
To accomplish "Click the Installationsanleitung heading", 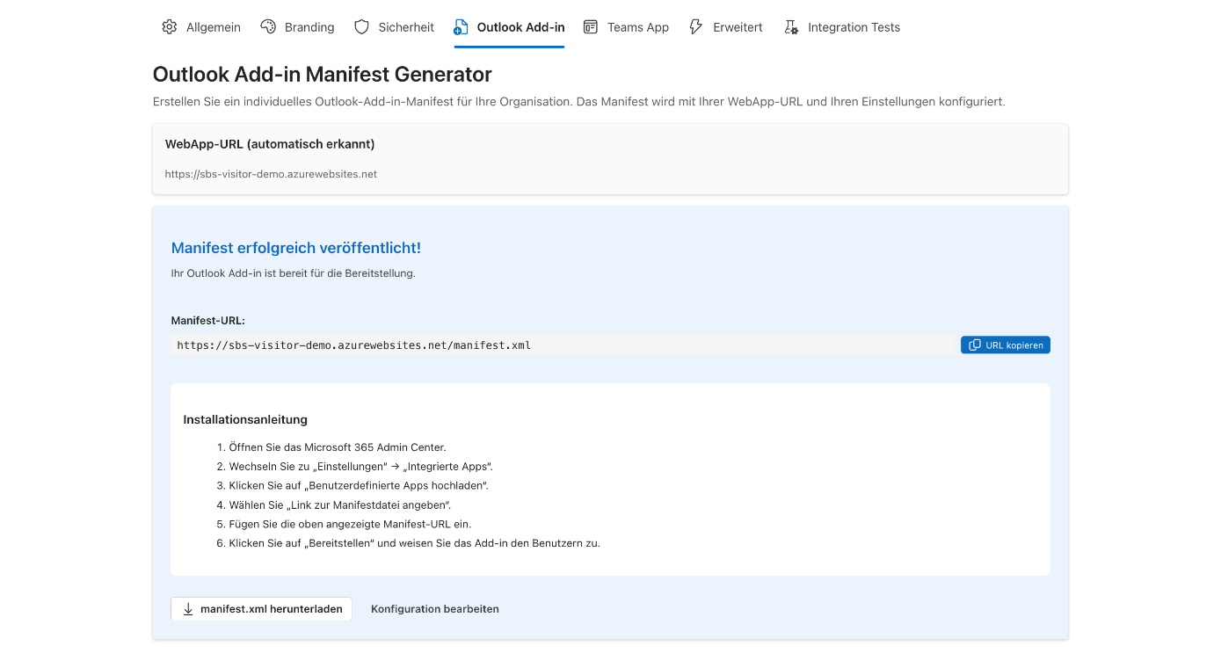I will pyautogui.click(x=245, y=419).
